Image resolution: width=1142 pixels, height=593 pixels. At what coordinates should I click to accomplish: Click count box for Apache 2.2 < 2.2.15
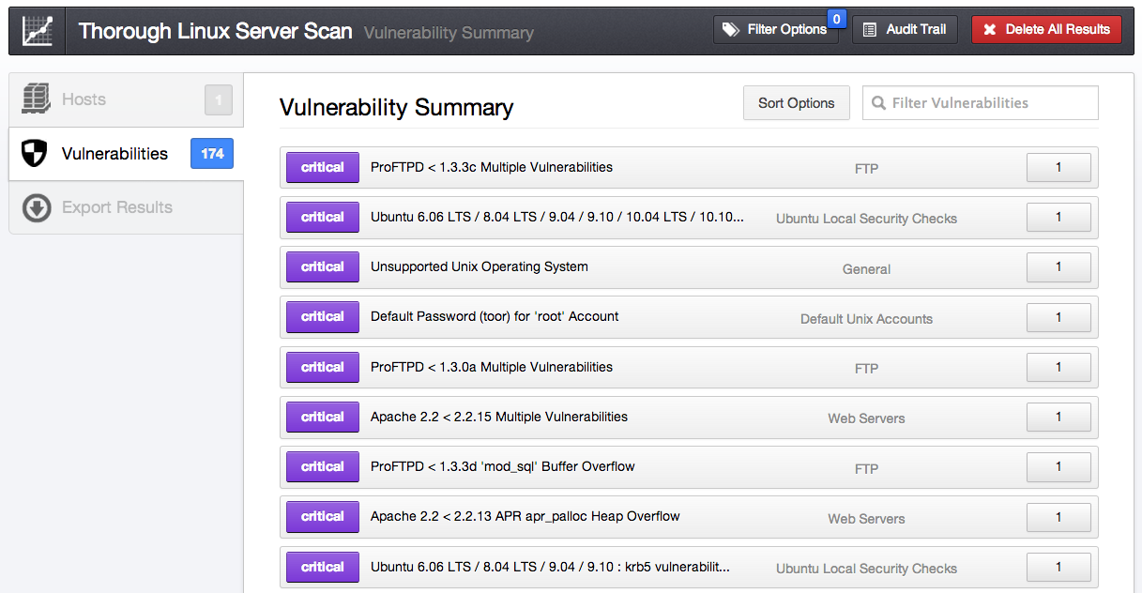(x=1058, y=418)
